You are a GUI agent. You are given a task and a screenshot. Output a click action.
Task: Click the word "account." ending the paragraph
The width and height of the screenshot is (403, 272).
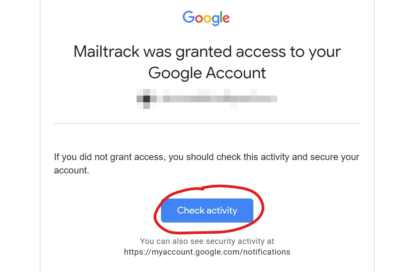(71, 170)
